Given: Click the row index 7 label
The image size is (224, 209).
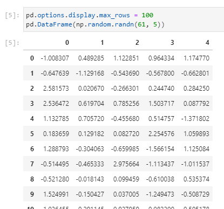Looking at the screenshot, I should click(32, 164).
